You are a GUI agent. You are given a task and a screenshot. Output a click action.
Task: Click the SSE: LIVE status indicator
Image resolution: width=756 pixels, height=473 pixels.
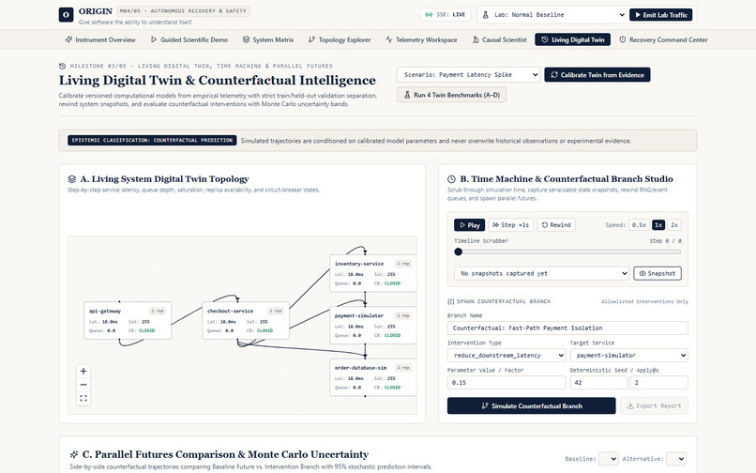click(x=445, y=14)
